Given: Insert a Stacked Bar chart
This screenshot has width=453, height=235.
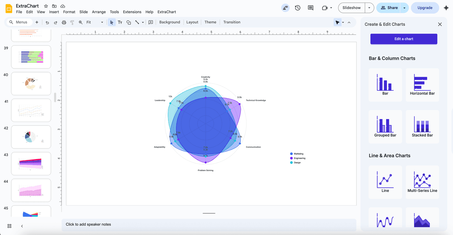Looking at the screenshot, I should tap(422, 127).
